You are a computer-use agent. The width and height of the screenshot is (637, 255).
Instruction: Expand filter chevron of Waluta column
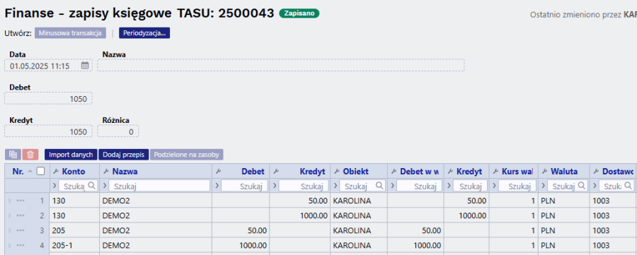pyautogui.click(x=543, y=186)
